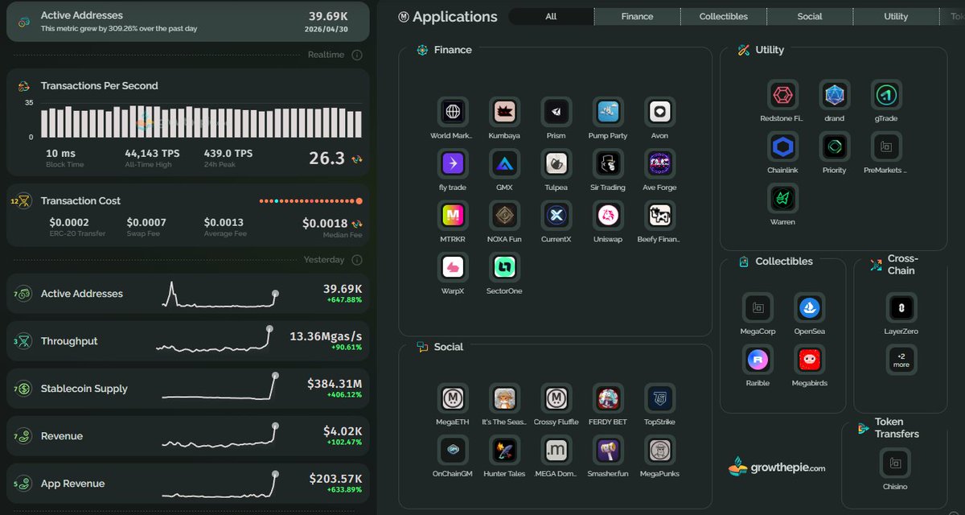The height and width of the screenshot is (515, 965).
Task: Open the Throughput metric row
Action: [x=188, y=341]
